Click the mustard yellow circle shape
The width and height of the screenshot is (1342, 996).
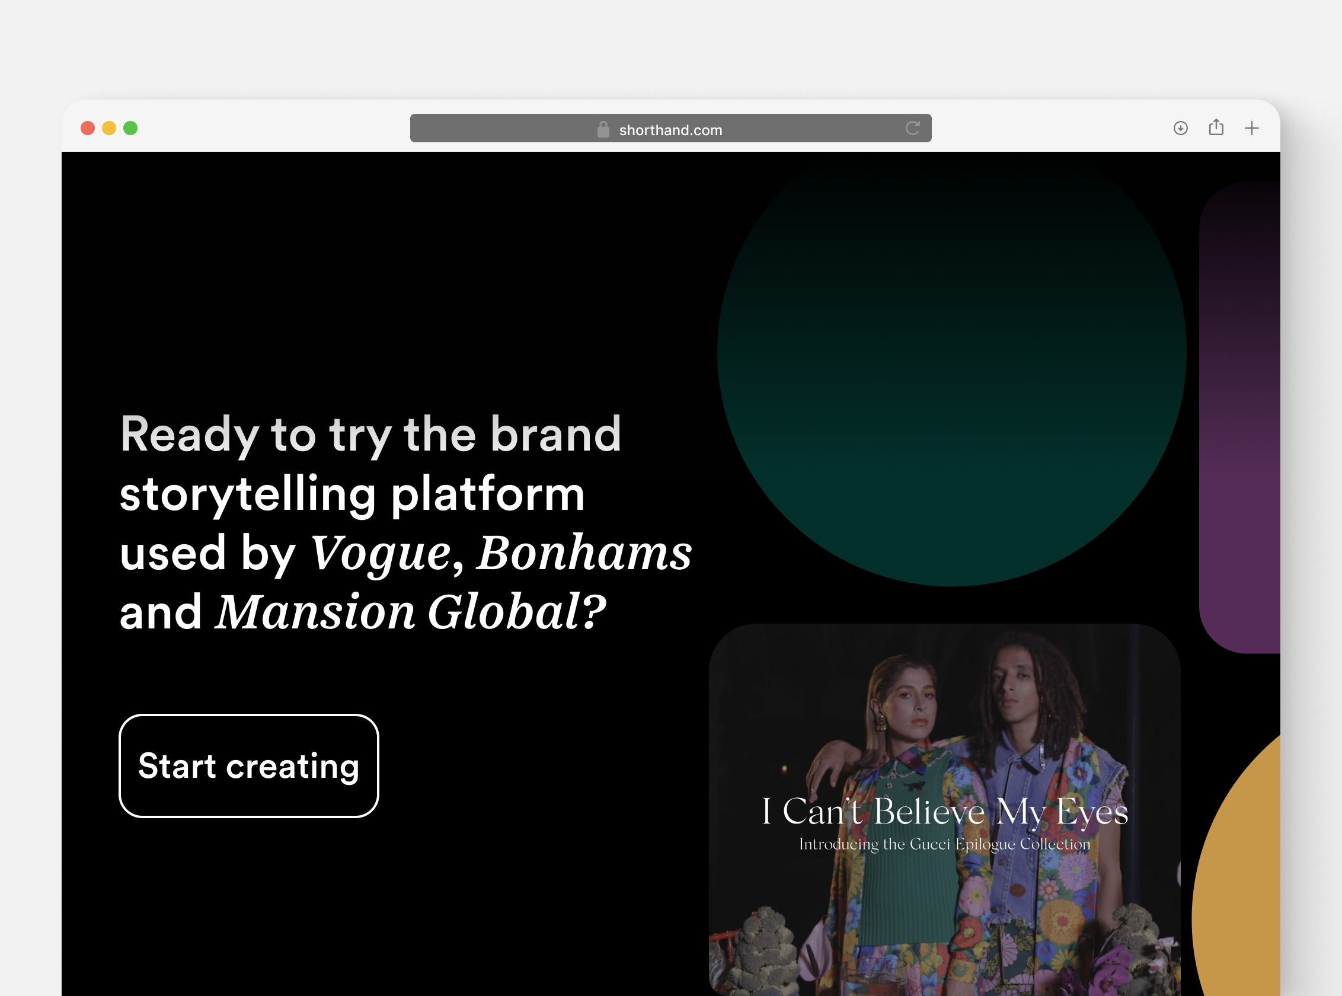[x=1242, y=892]
